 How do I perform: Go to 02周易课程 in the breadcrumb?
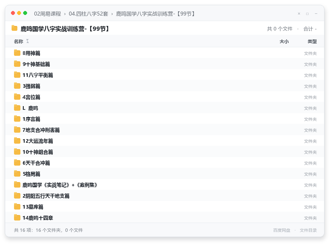pyautogui.click(x=48, y=14)
